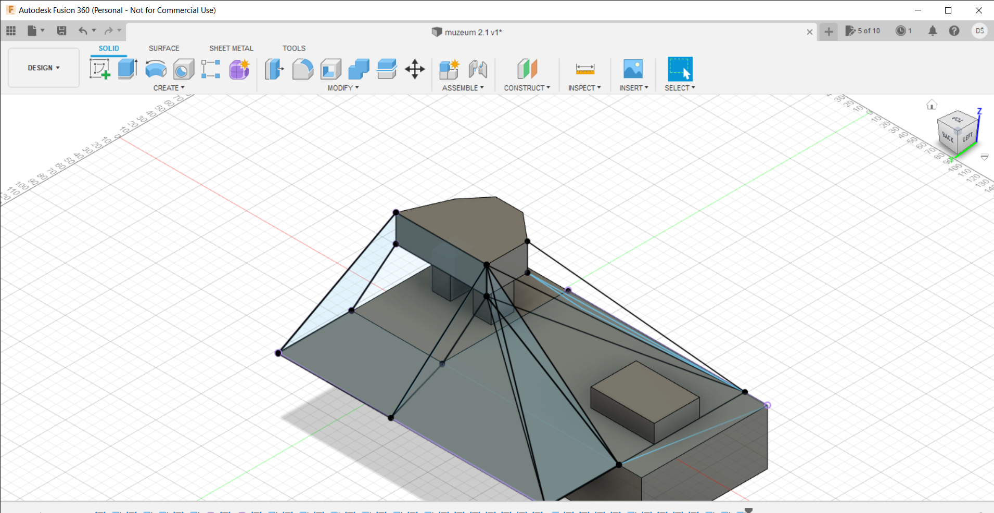Select the Revolve tool
Screen dimensions: 994x513
(156, 69)
